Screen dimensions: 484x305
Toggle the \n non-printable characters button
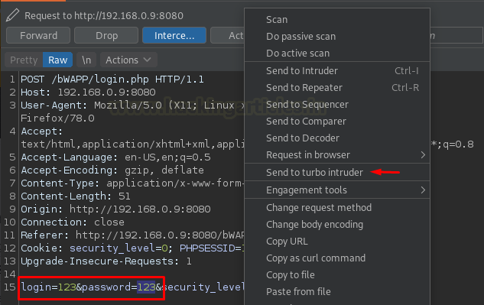point(86,60)
